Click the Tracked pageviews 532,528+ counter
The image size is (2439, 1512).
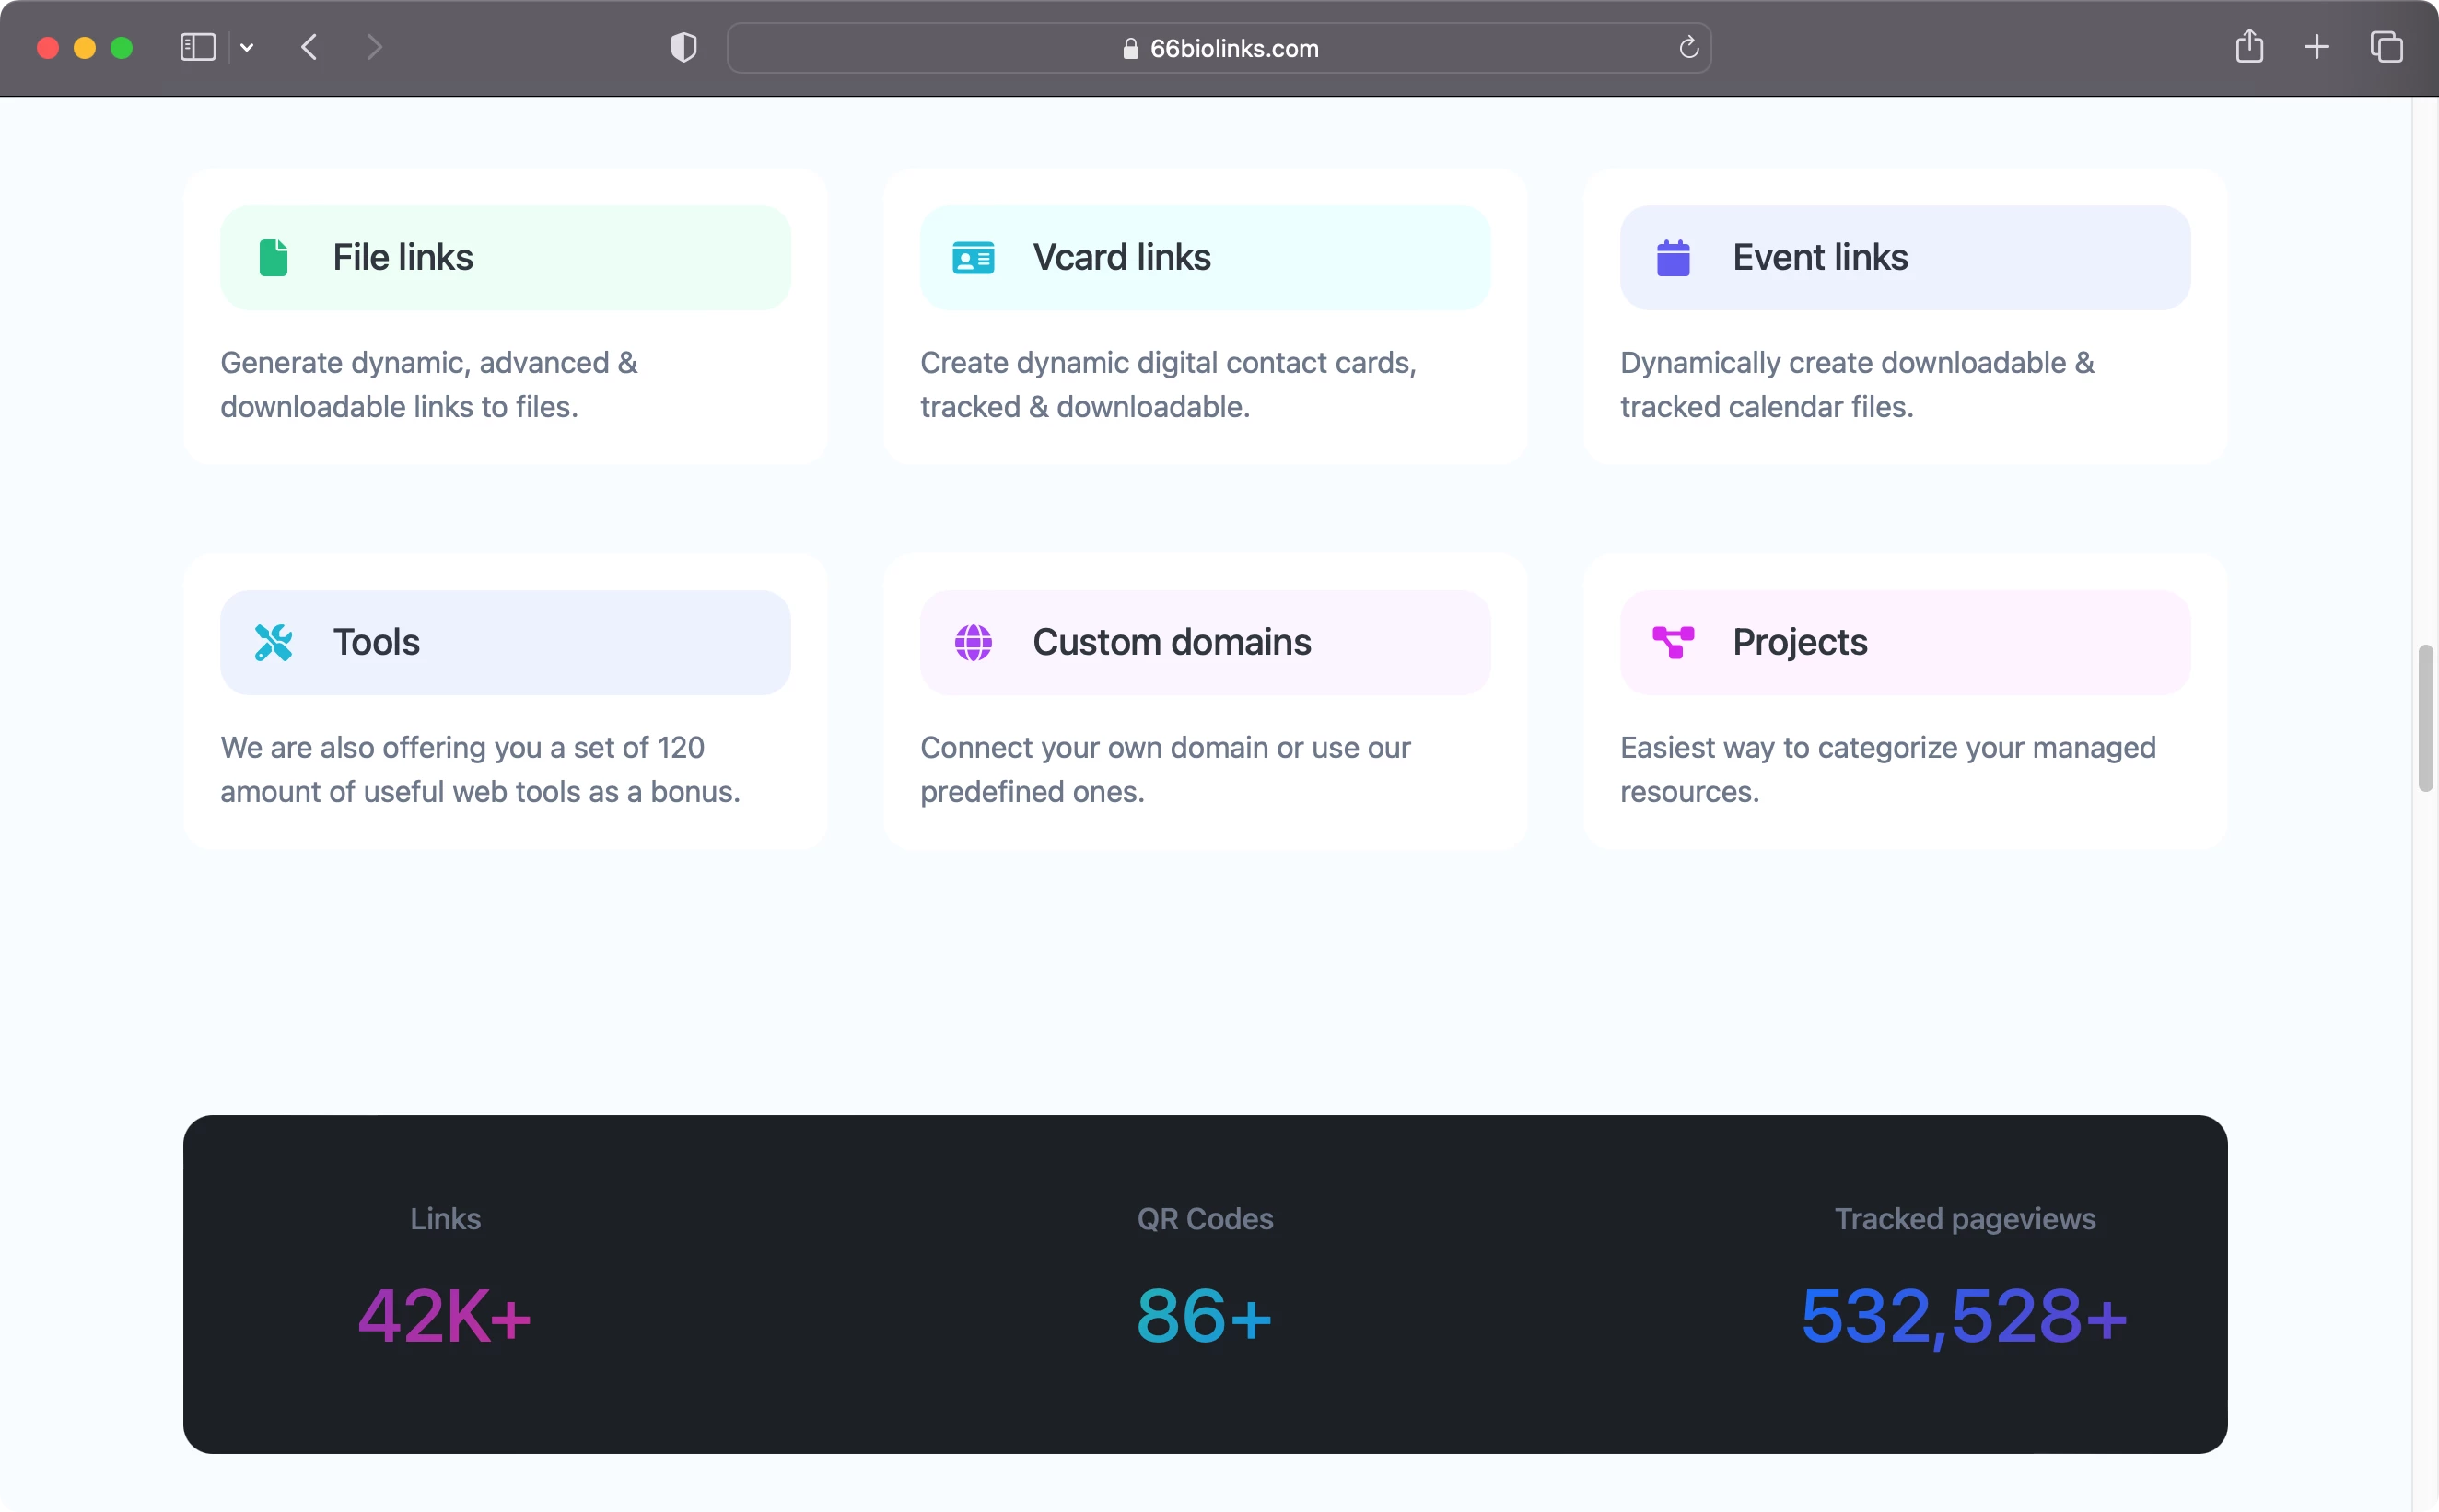tap(1963, 1316)
